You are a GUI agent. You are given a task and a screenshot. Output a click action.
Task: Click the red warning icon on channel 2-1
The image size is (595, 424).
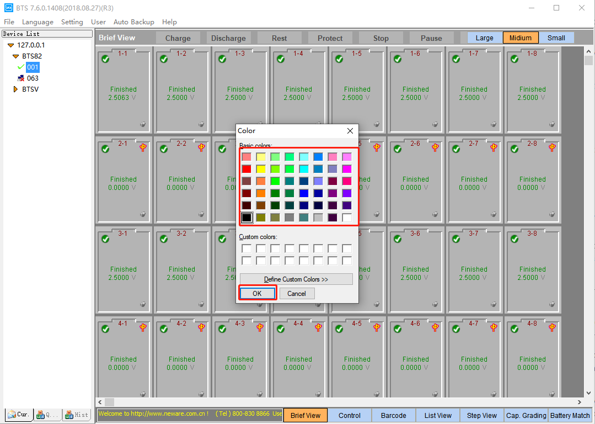coord(143,147)
